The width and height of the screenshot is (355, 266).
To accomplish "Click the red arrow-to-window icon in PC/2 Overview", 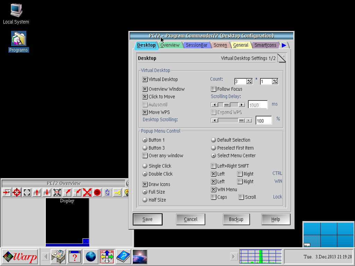I will (x=7, y=192).
